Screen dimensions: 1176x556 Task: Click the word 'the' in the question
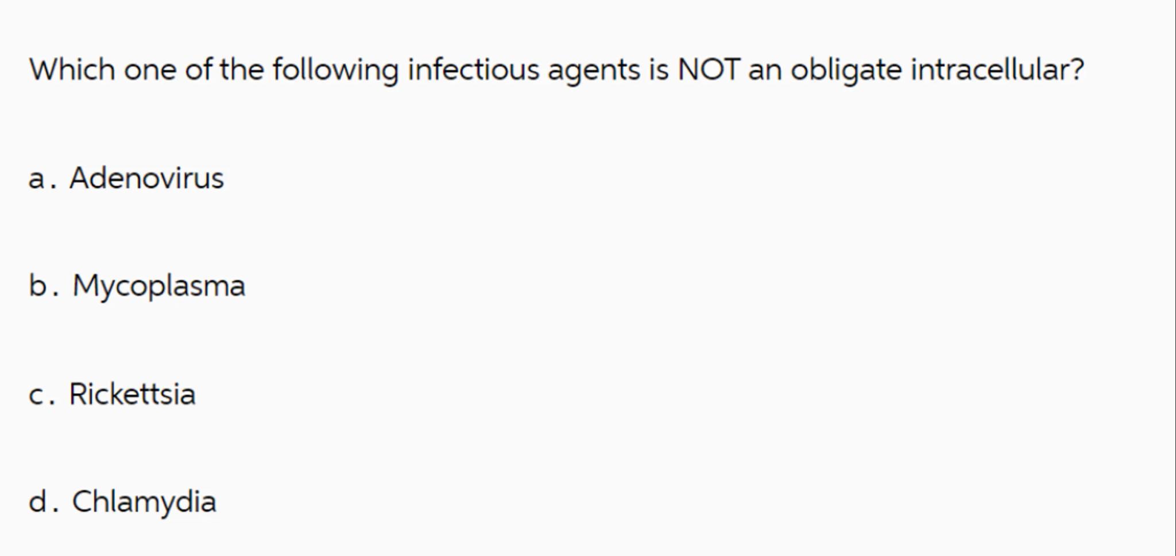click(x=242, y=69)
